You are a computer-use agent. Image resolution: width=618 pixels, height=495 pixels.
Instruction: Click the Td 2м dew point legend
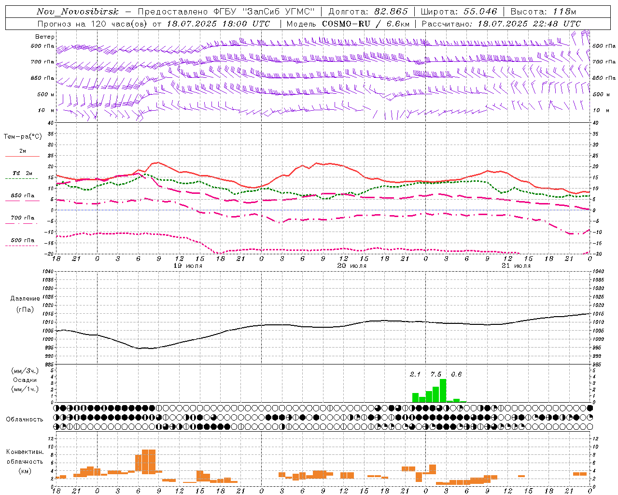23,173
